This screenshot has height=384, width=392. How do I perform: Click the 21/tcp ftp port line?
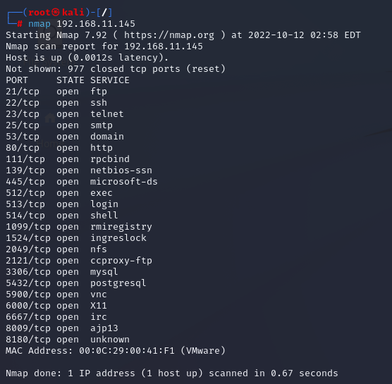click(56, 92)
